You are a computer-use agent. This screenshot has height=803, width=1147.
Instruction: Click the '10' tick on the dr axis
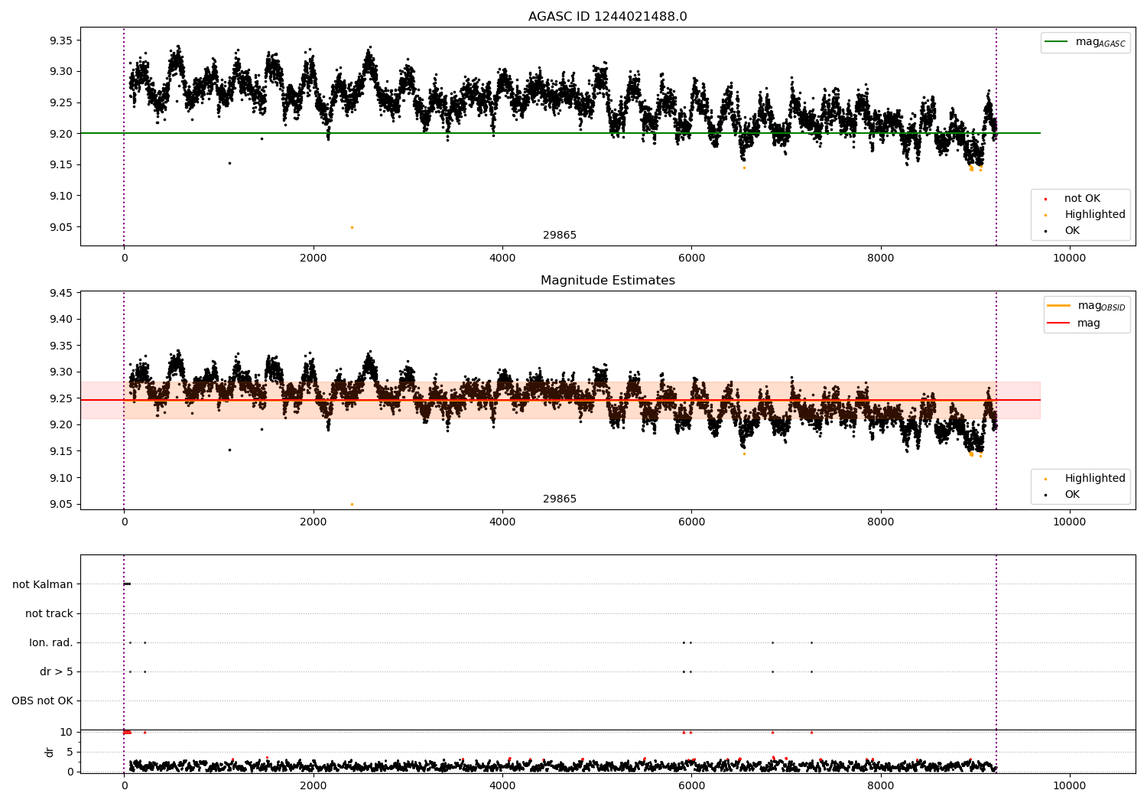(x=66, y=733)
